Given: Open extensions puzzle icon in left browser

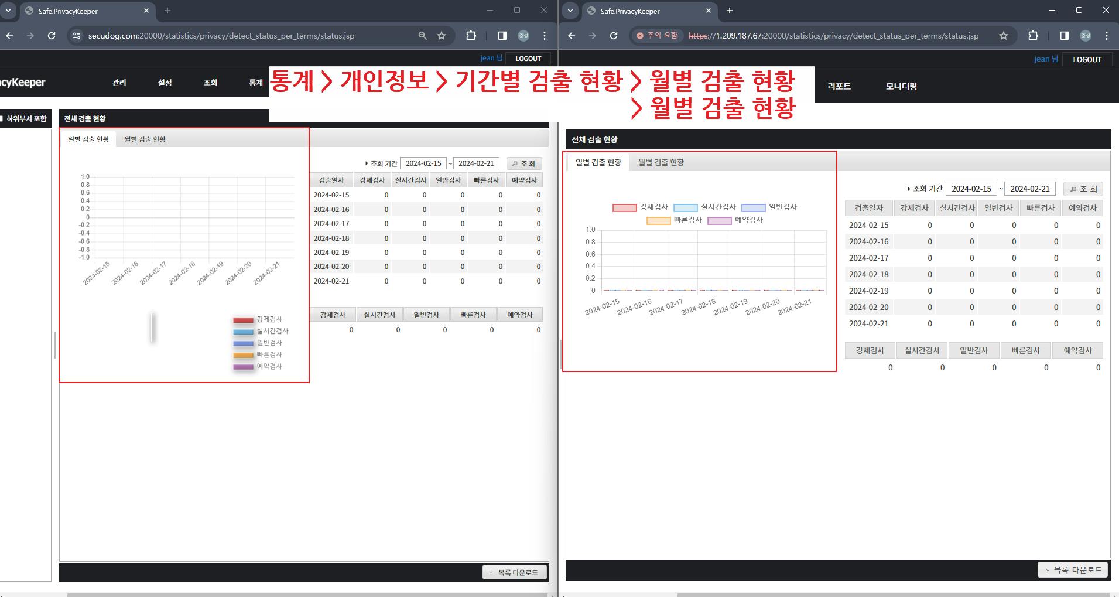Looking at the screenshot, I should coord(471,36).
